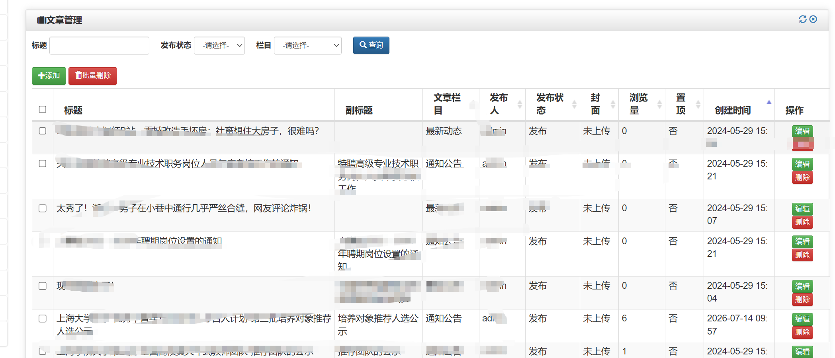Sort by 置顶 column
Image resolution: width=835 pixels, height=358 pixels.
click(684, 104)
